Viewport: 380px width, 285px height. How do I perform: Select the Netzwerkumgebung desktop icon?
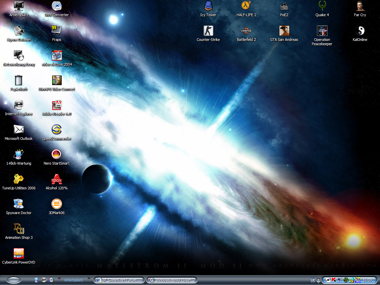(x=19, y=58)
